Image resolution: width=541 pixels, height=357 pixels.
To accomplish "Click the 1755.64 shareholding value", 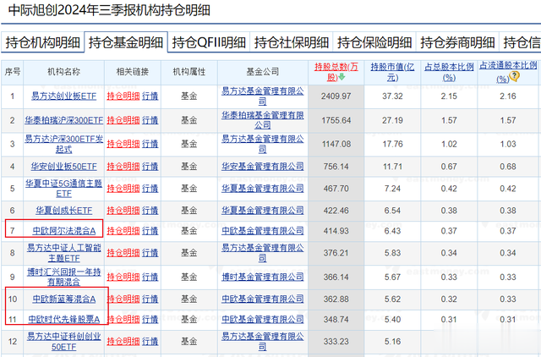I will tap(336, 120).
